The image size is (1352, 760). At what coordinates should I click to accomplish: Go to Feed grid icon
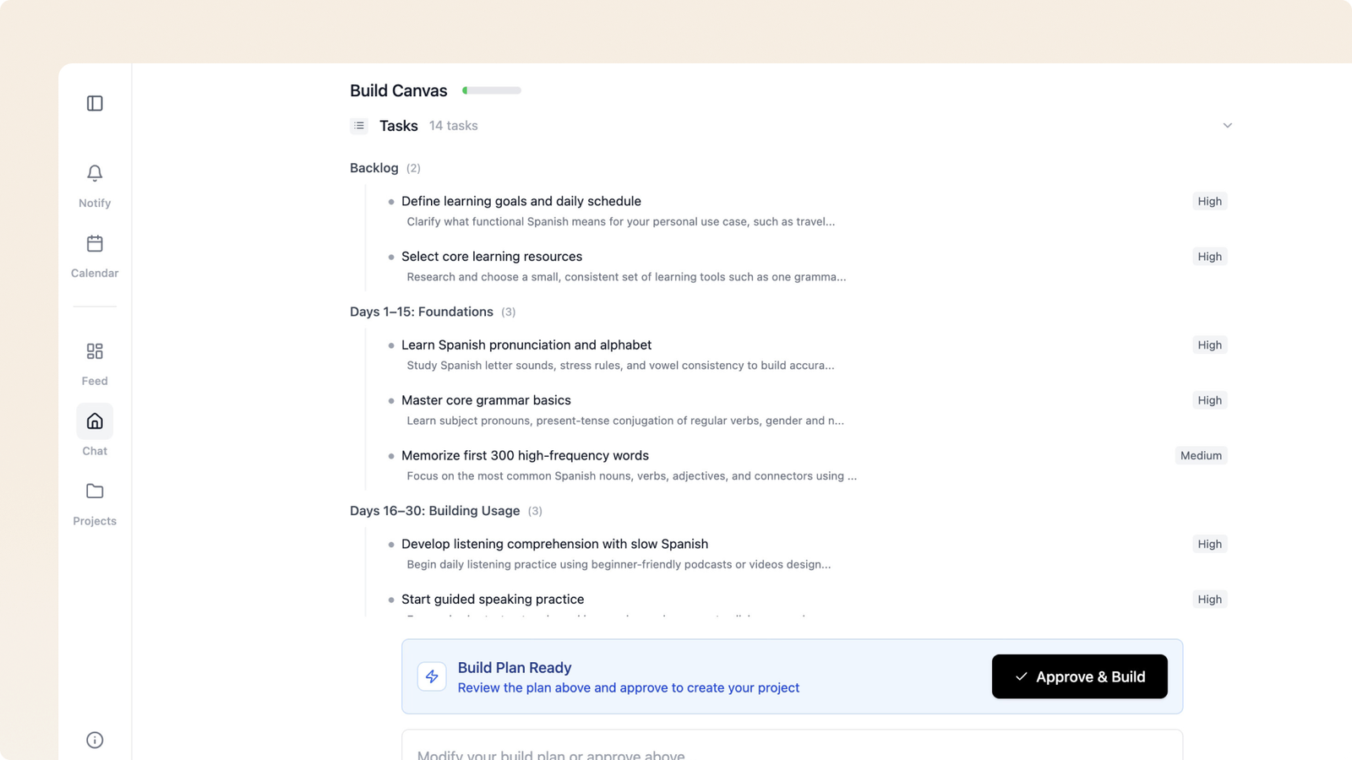[95, 351]
